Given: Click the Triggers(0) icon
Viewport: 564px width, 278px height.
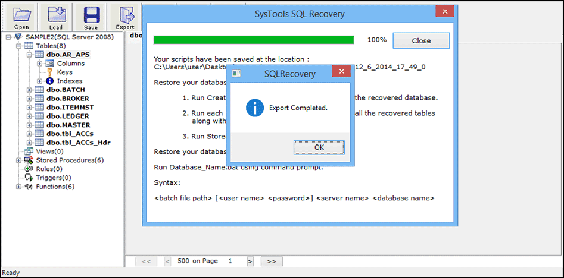Looking at the screenshot, I should (29, 178).
